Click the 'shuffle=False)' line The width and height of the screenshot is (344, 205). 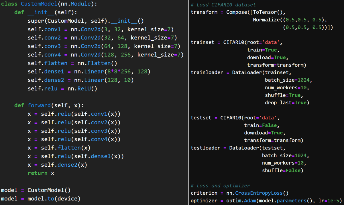[283, 170]
